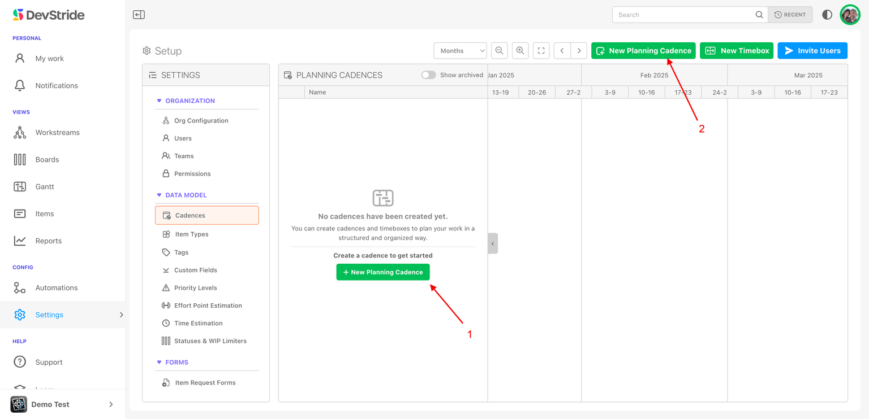Toggle dark mode contrast icon

click(827, 15)
